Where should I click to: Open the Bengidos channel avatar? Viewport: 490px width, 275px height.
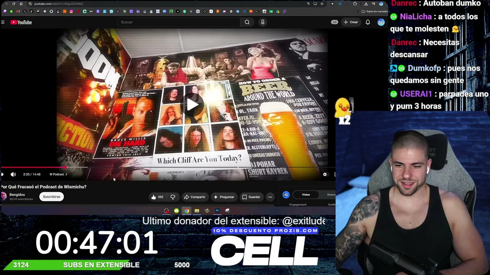point(3,197)
